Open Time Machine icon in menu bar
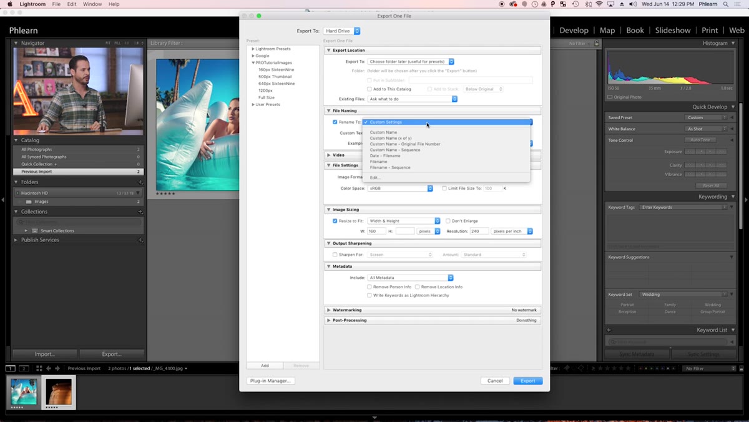 coord(575,4)
